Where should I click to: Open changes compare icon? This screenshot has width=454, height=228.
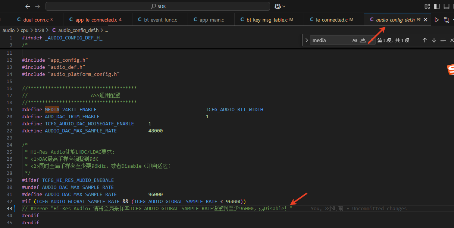pyautogui.click(x=446, y=20)
